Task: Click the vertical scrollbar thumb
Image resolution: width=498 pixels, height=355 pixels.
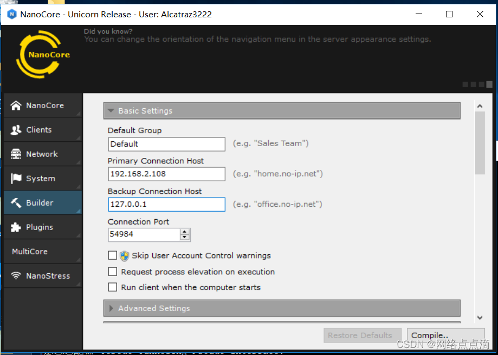Action: [480, 143]
